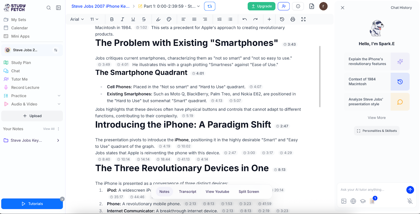Click View All notes link
Image resolution: width=420 pixels, height=214 pixels.
(x=49, y=129)
